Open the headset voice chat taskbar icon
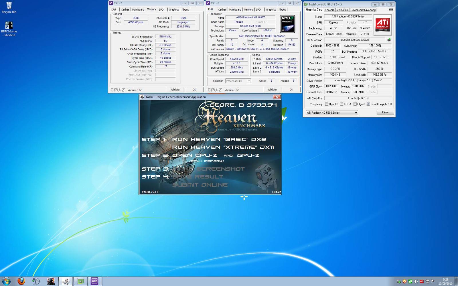 (36, 281)
